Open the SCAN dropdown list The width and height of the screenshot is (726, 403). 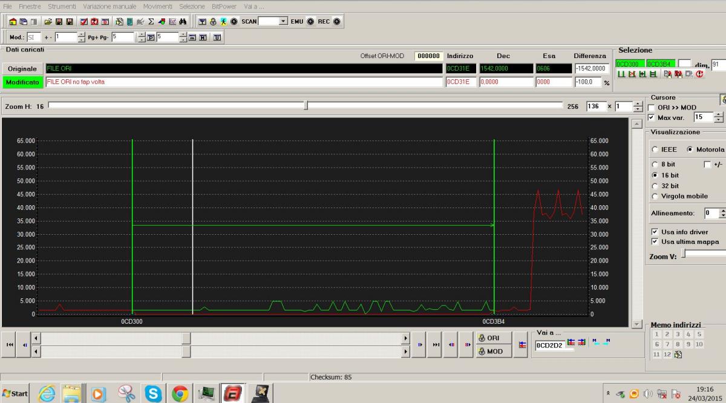pyautogui.click(x=283, y=21)
